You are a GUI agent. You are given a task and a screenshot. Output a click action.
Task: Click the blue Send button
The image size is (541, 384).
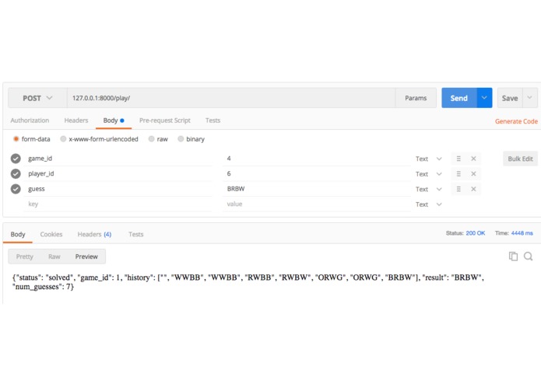459,98
